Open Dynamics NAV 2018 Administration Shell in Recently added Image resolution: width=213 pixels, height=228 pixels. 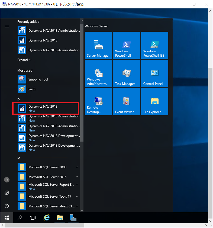click(49, 31)
